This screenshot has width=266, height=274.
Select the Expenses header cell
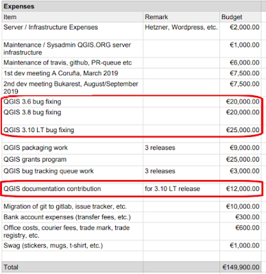132,6
